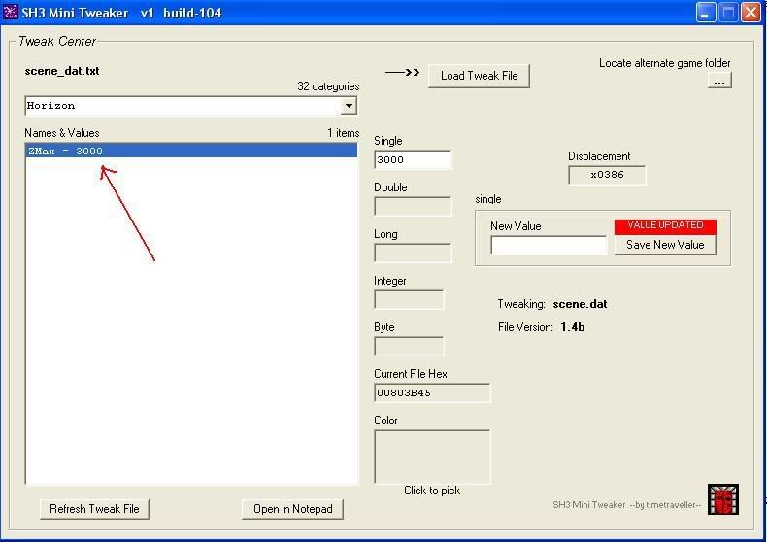Click the empty Byte value field
Image resolution: width=767 pixels, height=542 pixels.
click(409, 347)
